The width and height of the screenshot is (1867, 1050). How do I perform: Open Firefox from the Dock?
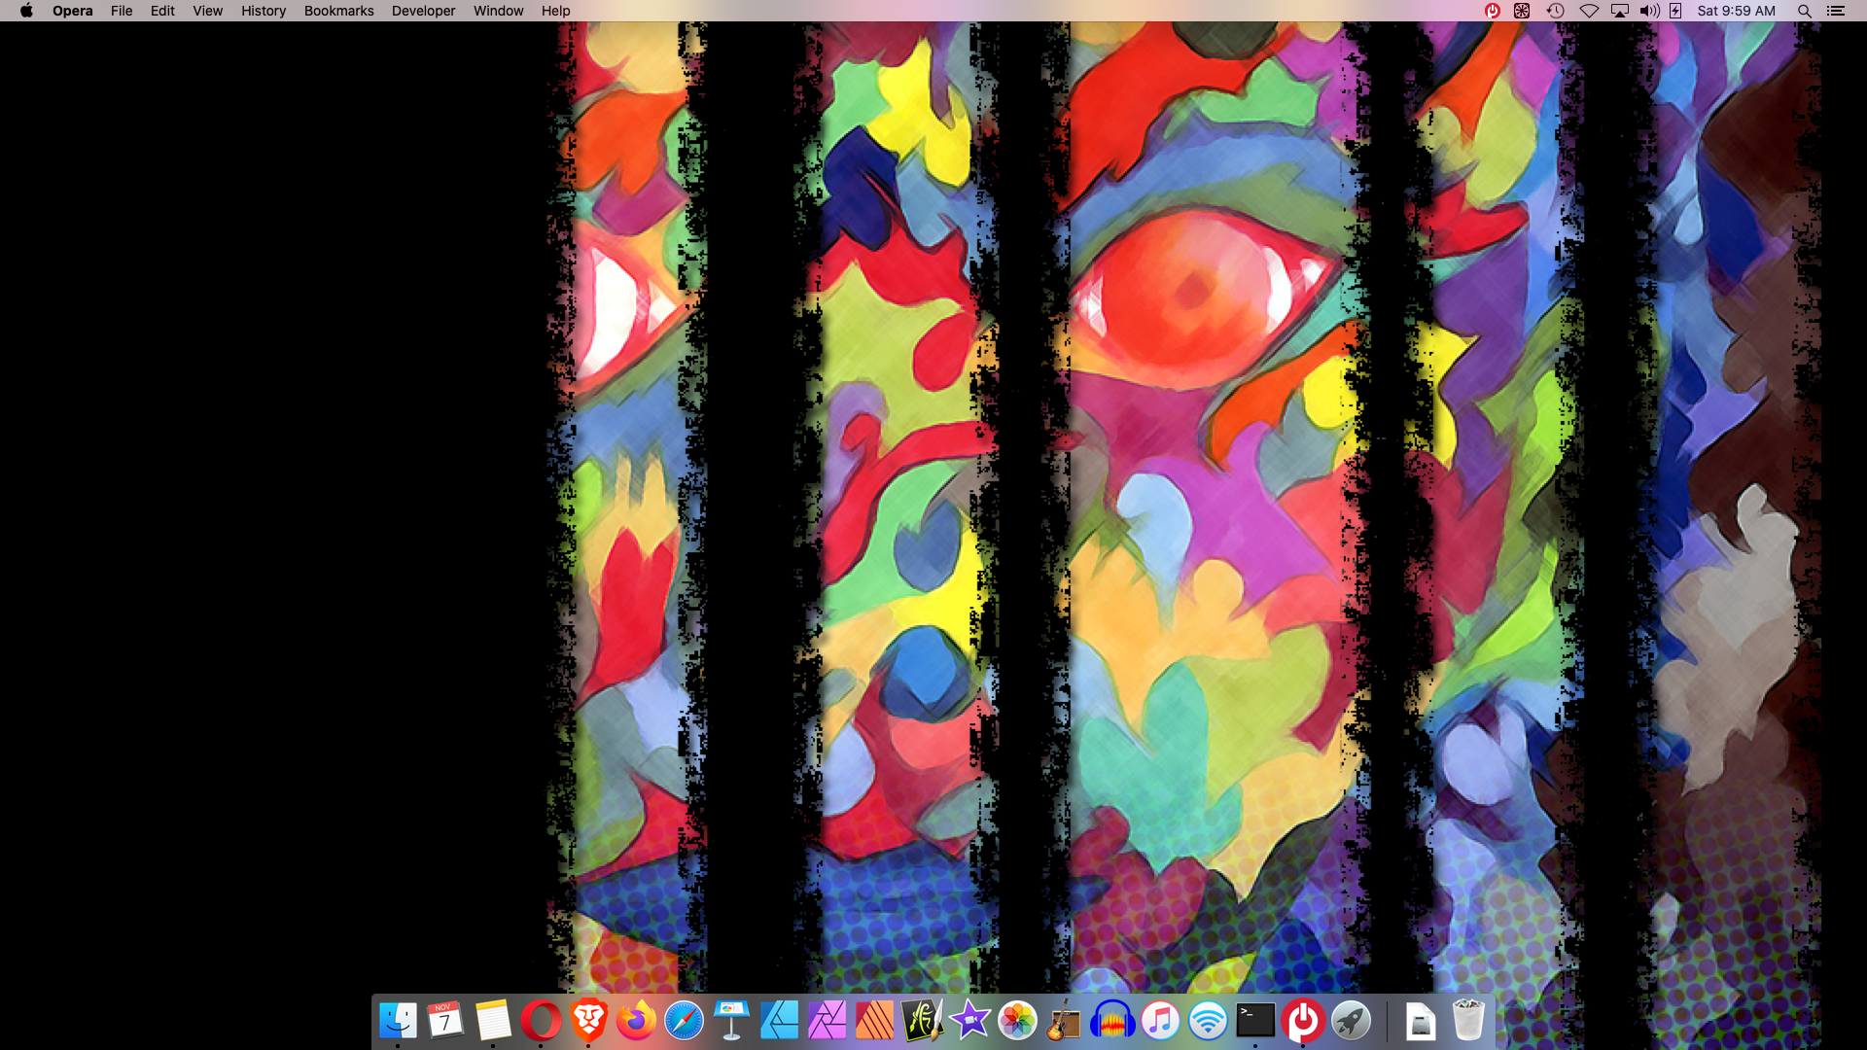[636, 1021]
